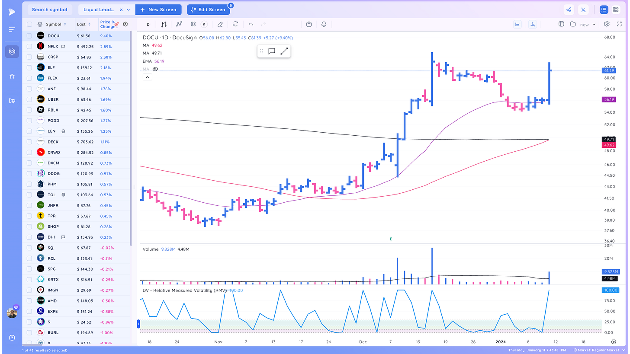630x354 pixels.
Task: Select the ELF row in the watchlist
Action: point(77,67)
